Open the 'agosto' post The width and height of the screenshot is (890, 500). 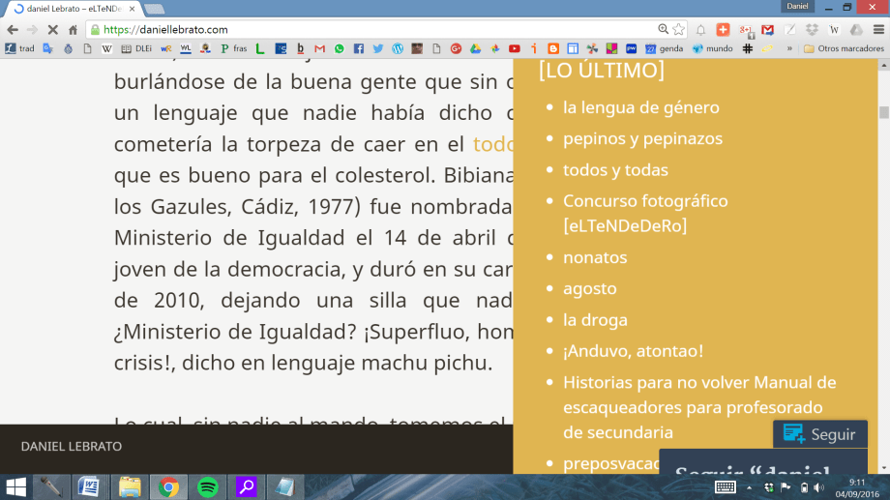590,288
